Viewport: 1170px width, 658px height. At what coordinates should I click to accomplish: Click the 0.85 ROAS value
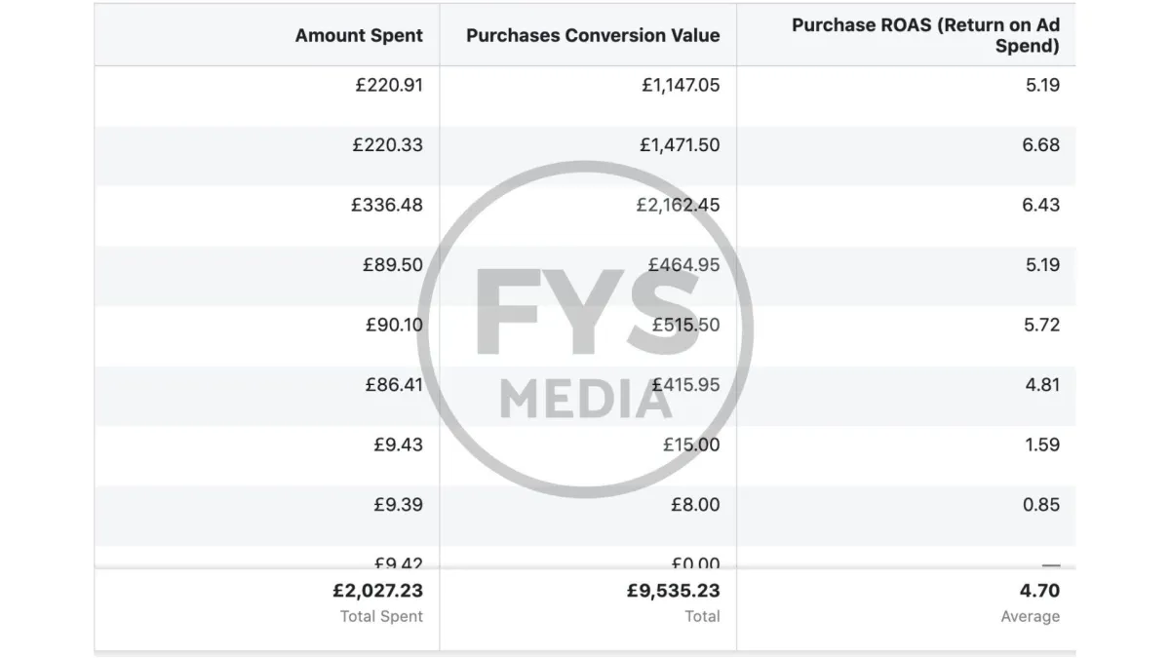[1042, 505]
